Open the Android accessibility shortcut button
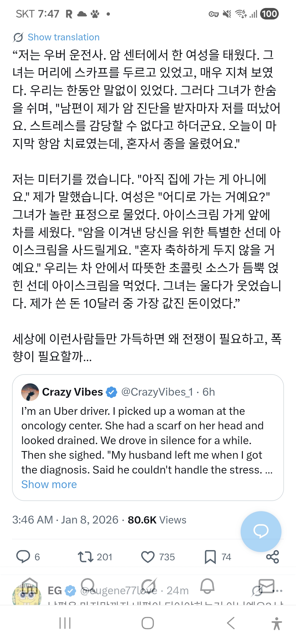The height and width of the screenshot is (642, 296). [x=277, y=623]
